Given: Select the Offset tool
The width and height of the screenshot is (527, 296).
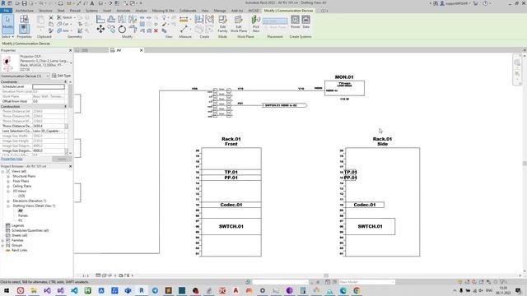Looking at the screenshot, I should pyautogui.click(x=111, y=19).
